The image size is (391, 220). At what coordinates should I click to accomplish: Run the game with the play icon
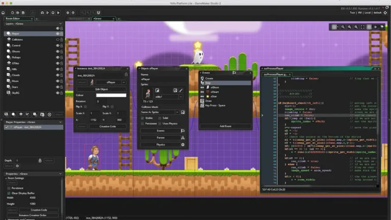47,13
